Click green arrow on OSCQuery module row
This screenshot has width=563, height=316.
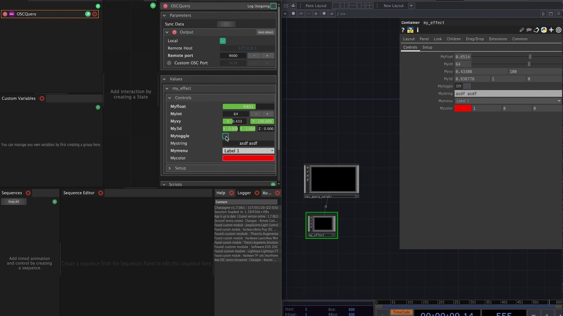(88, 14)
